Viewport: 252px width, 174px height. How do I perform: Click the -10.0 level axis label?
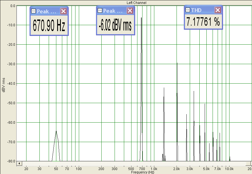coord(11,25)
